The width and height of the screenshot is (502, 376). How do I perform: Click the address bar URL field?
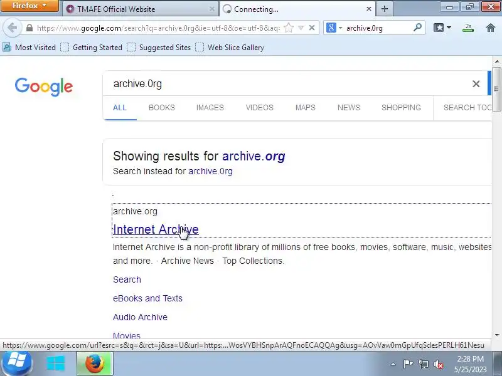click(158, 28)
